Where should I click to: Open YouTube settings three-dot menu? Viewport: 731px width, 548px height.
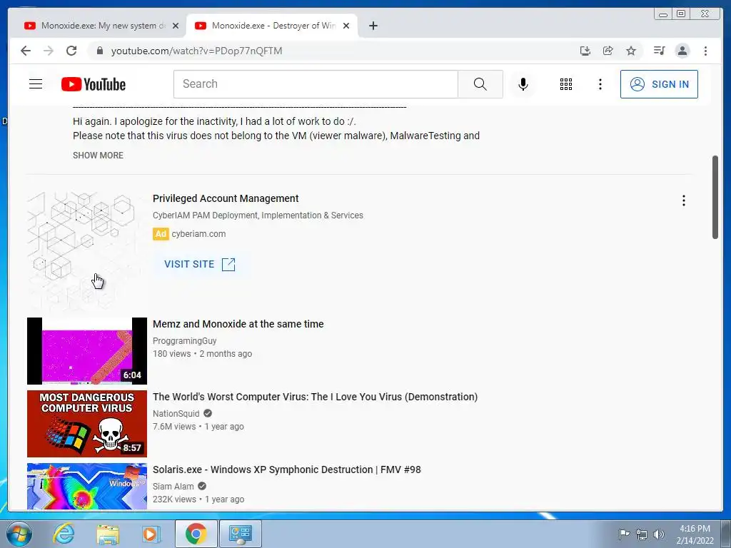(600, 84)
